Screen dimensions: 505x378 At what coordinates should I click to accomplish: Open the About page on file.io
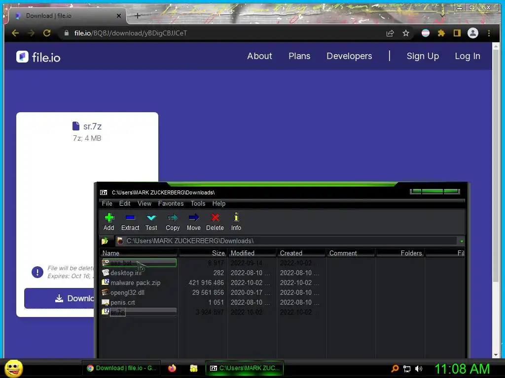pyautogui.click(x=259, y=56)
